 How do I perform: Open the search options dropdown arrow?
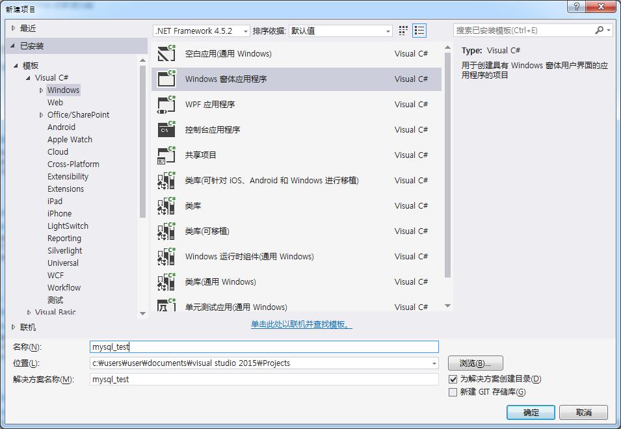pos(609,30)
